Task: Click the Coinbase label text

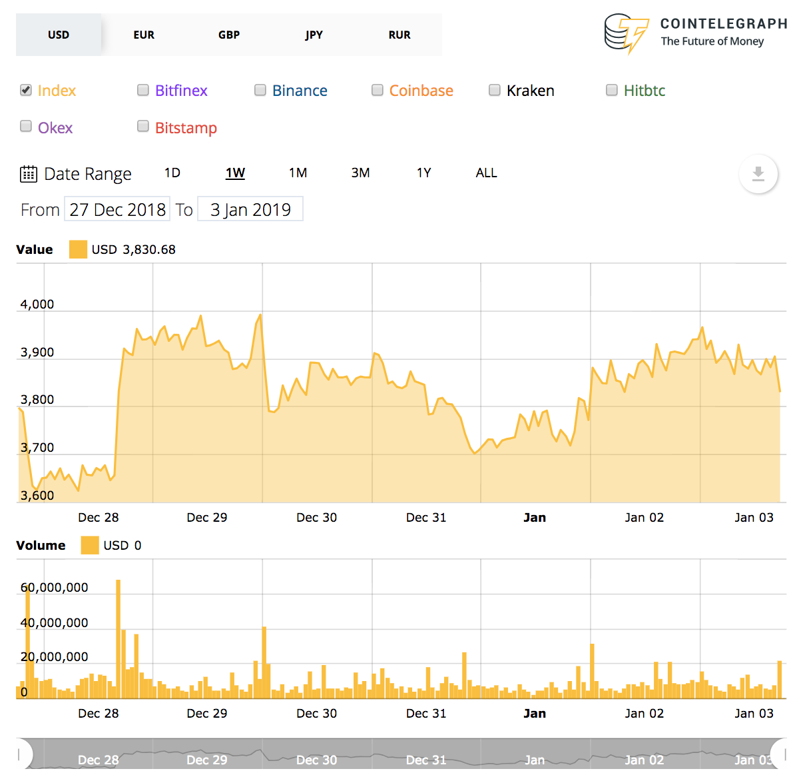Action: (x=421, y=91)
